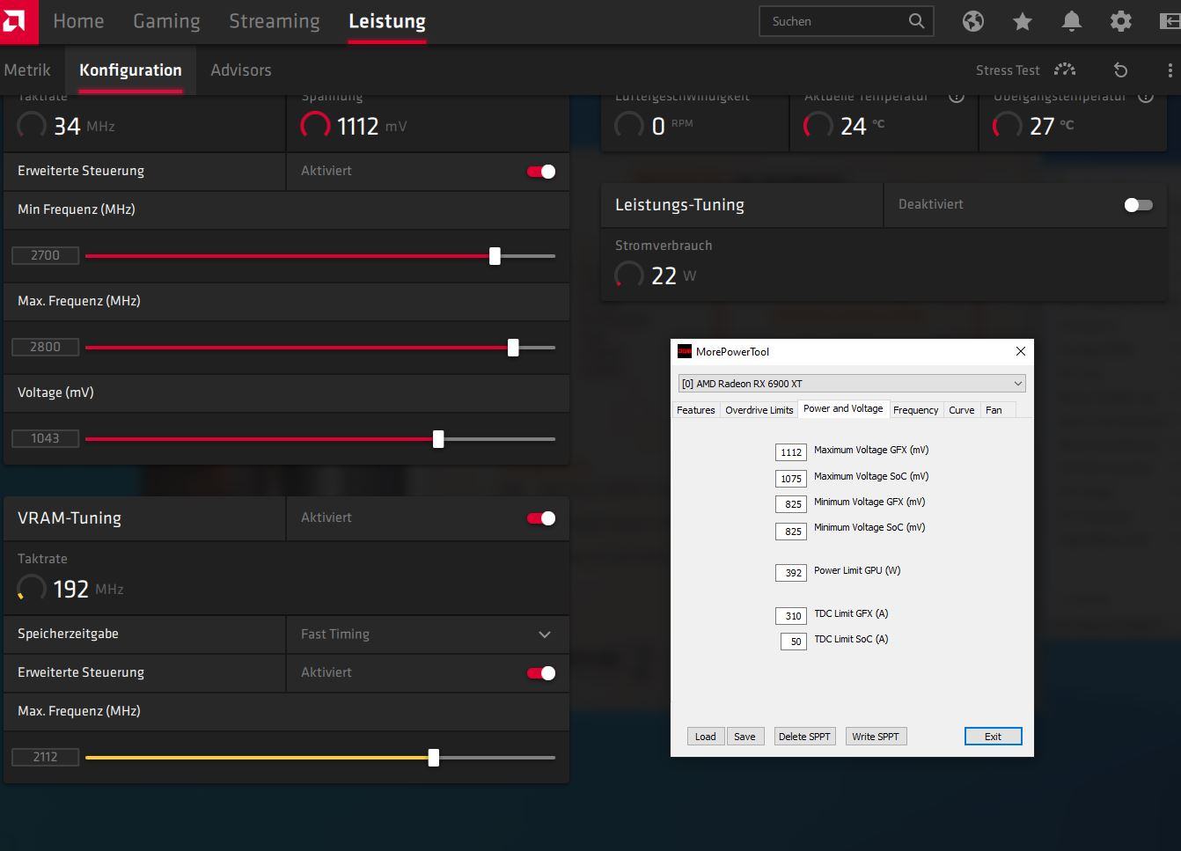Click Delete SPPT button

click(x=804, y=737)
